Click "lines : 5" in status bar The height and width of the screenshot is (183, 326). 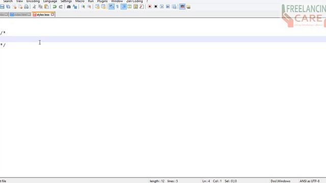tap(173, 181)
